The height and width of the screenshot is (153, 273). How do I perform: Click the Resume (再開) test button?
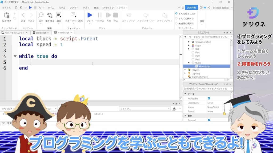click(x=109, y=15)
